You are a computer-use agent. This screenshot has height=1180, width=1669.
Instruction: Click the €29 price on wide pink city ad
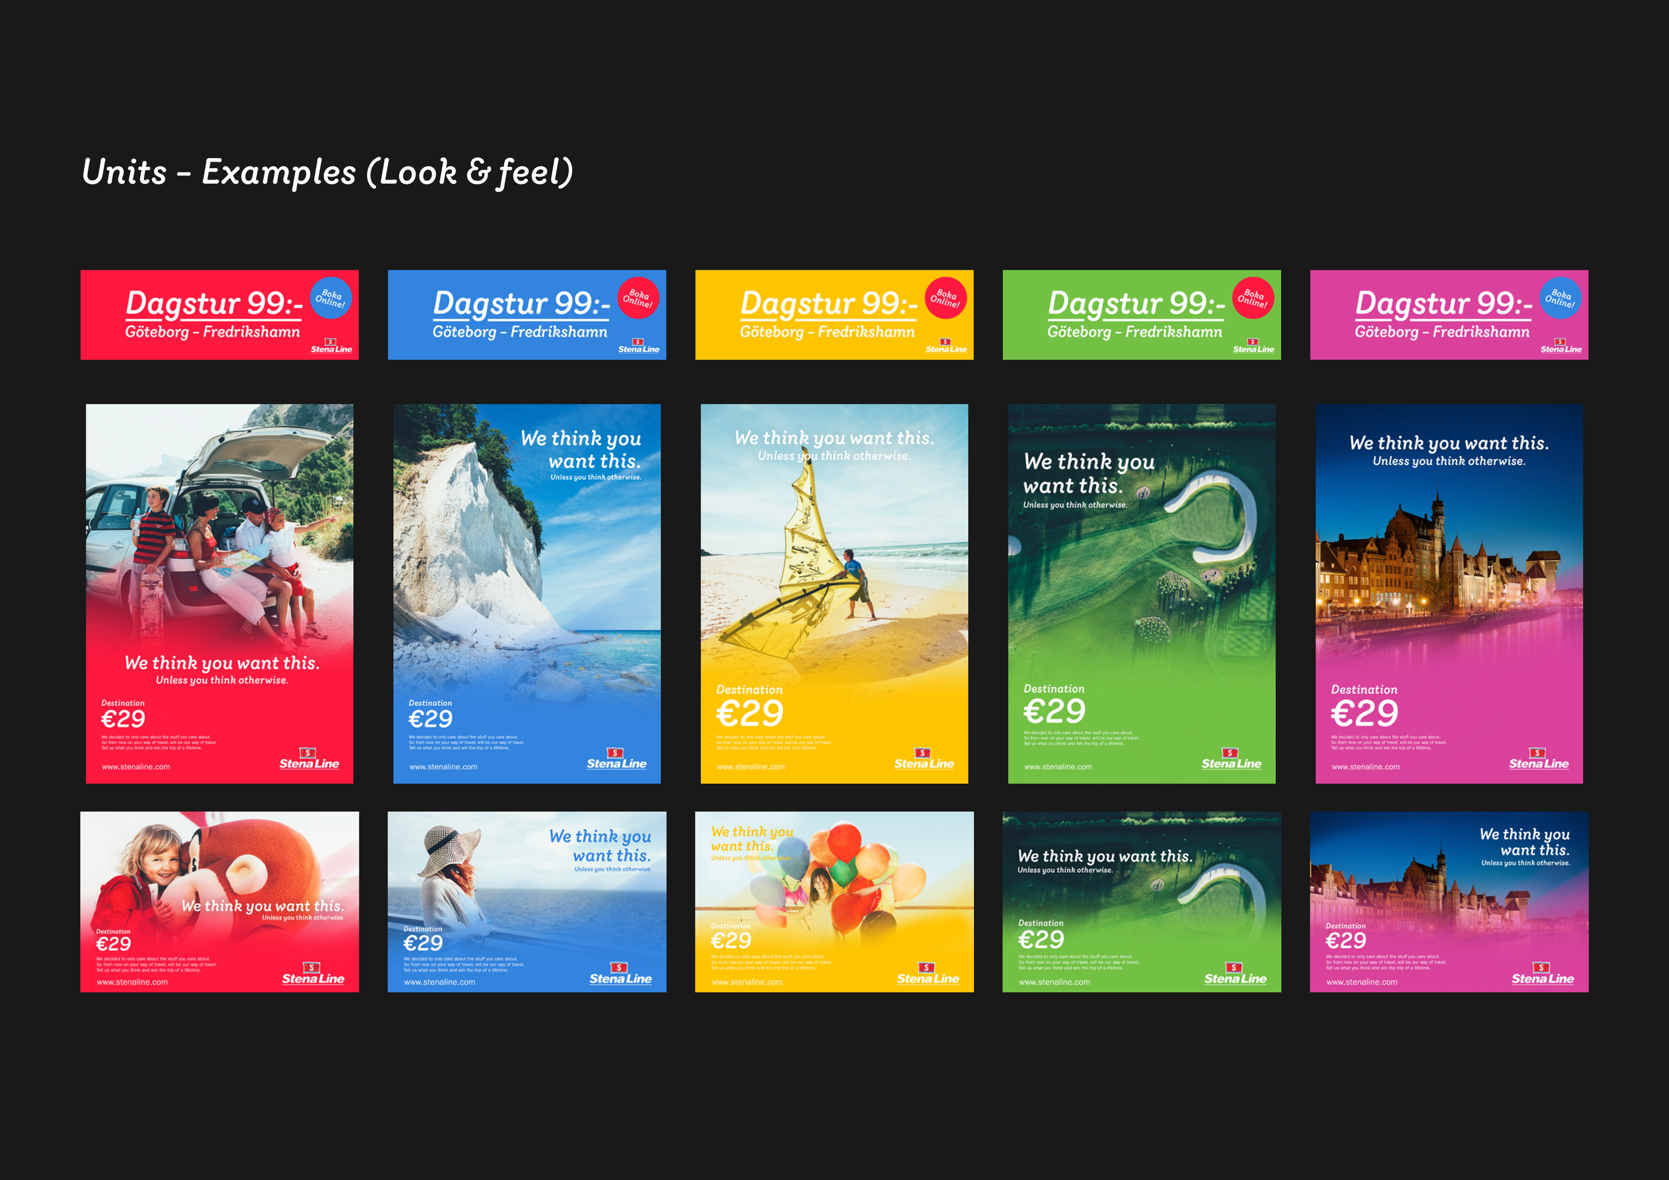pos(1345,941)
